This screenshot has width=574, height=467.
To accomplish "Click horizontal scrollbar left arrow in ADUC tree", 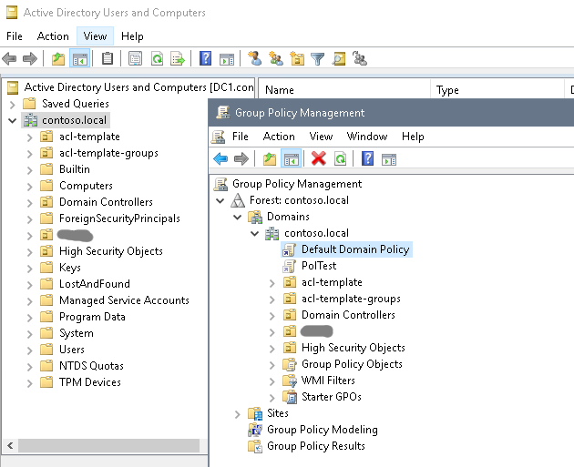I will (10, 446).
